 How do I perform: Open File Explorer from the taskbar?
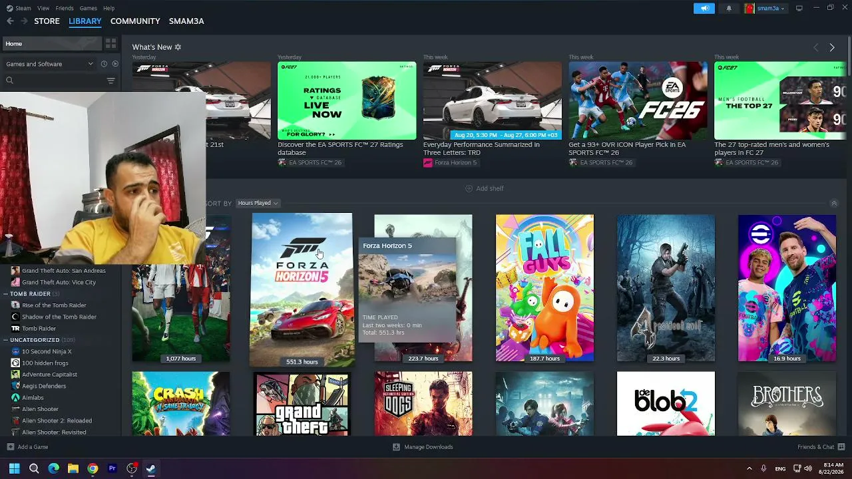(x=73, y=468)
